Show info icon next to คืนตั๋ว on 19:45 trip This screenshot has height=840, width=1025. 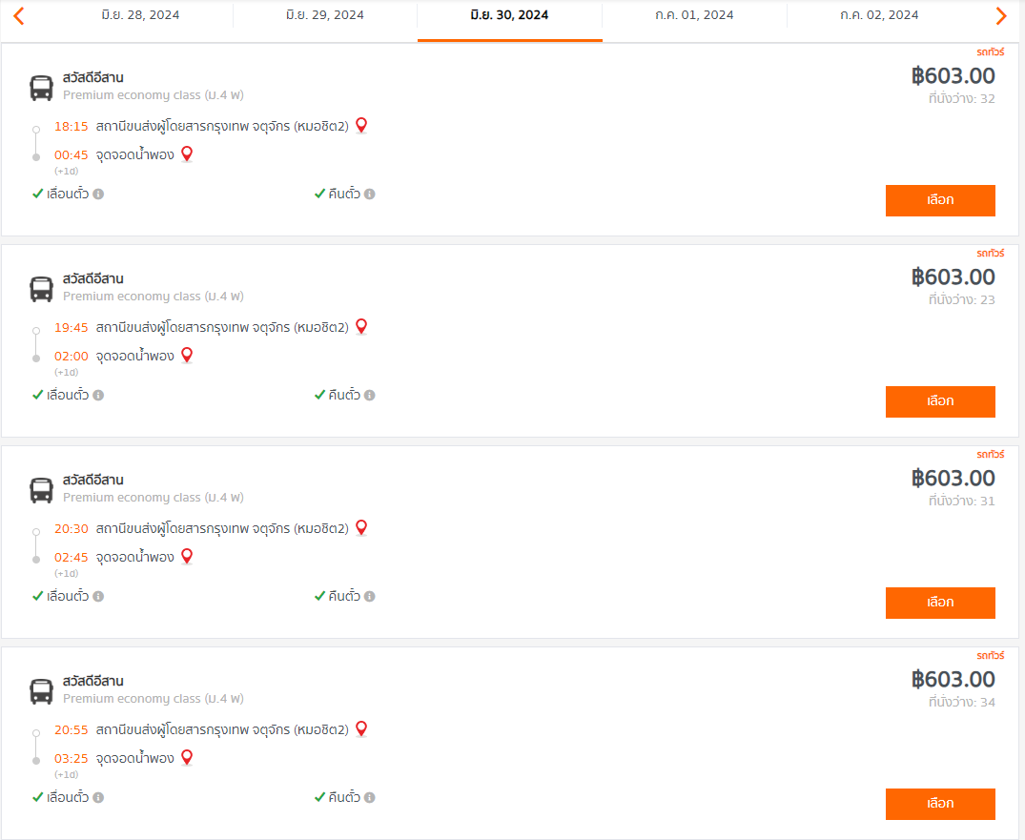369,396
